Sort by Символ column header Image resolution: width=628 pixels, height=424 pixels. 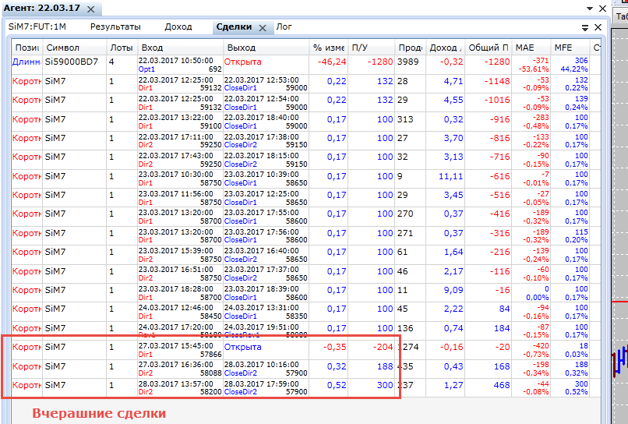pyautogui.click(x=75, y=48)
